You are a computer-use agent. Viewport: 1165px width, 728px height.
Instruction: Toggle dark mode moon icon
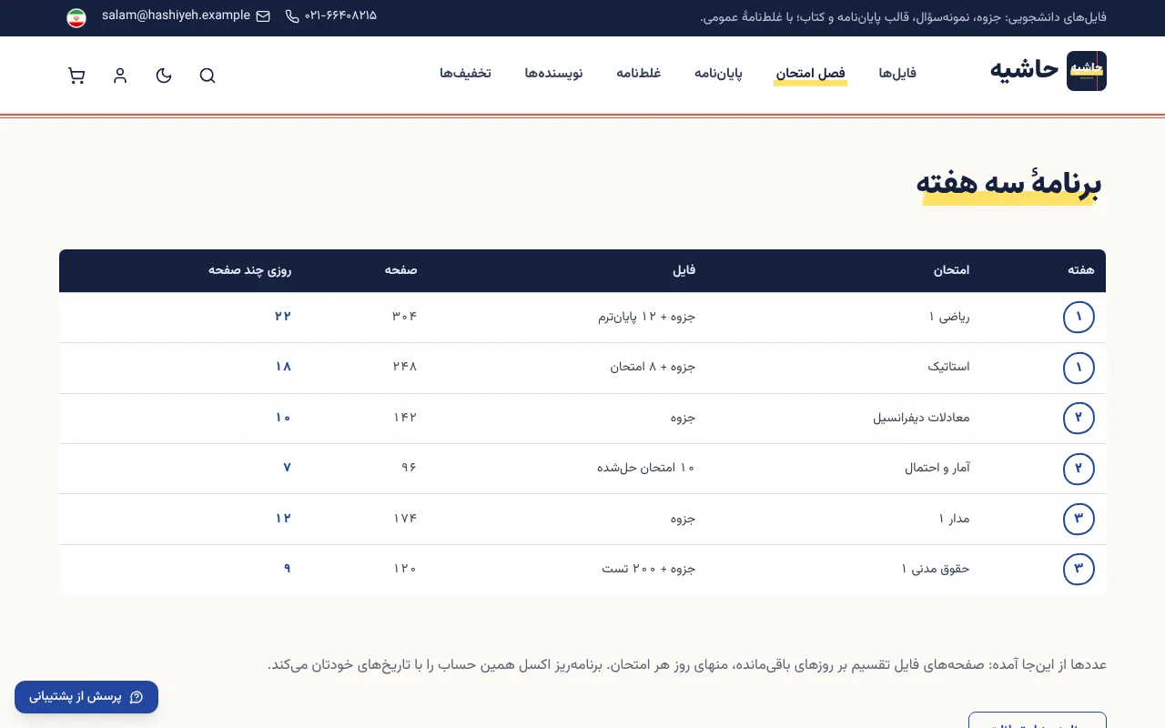[164, 76]
